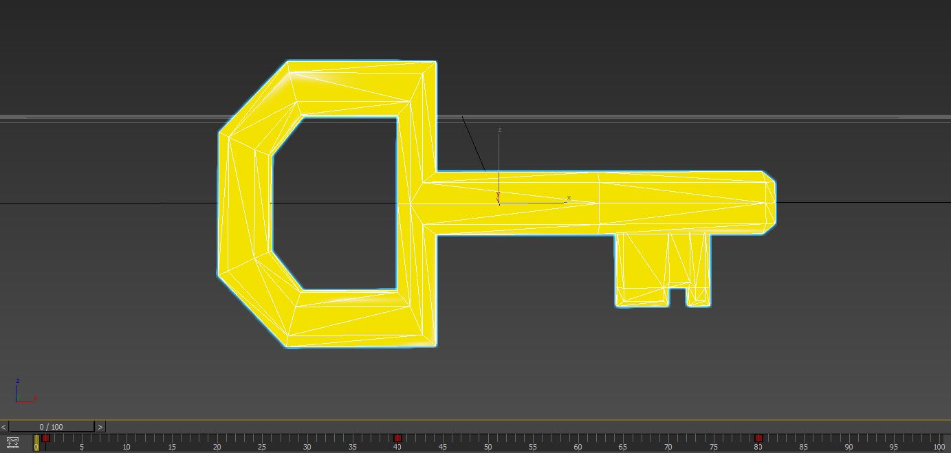
Task: Click the time slider showing 0 / 100
Action: [x=52, y=427]
